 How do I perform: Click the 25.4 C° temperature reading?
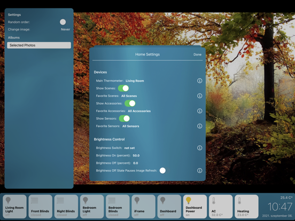(286, 198)
